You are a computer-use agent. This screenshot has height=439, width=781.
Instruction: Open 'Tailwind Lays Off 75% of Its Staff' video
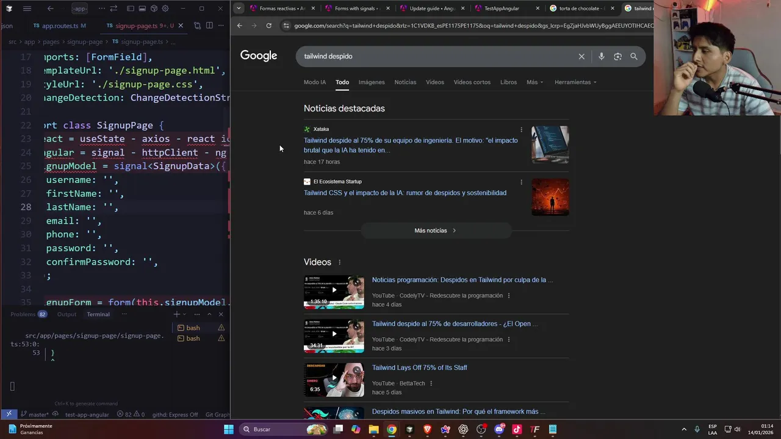pos(419,368)
